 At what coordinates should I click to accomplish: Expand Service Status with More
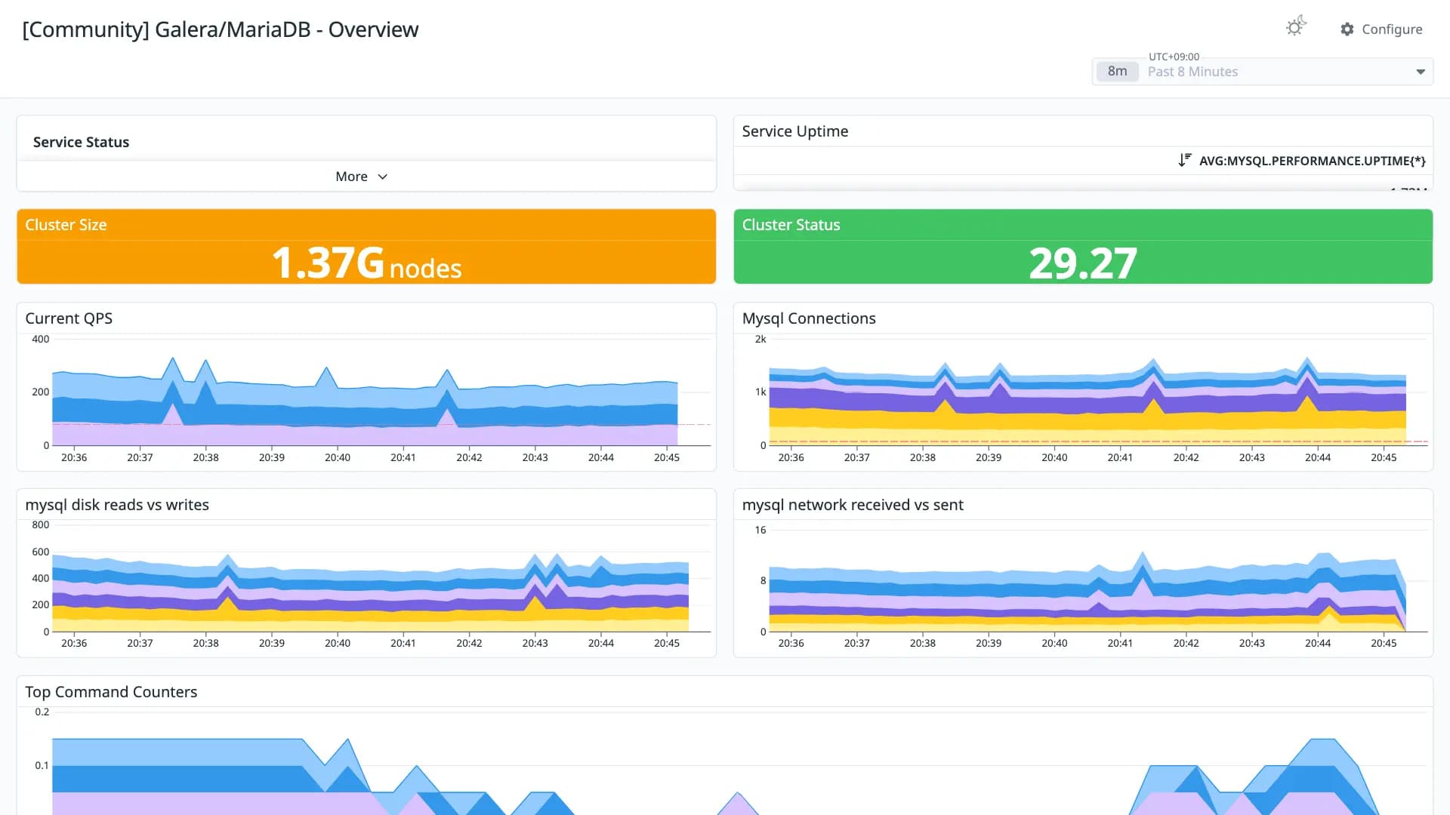(362, 177)
